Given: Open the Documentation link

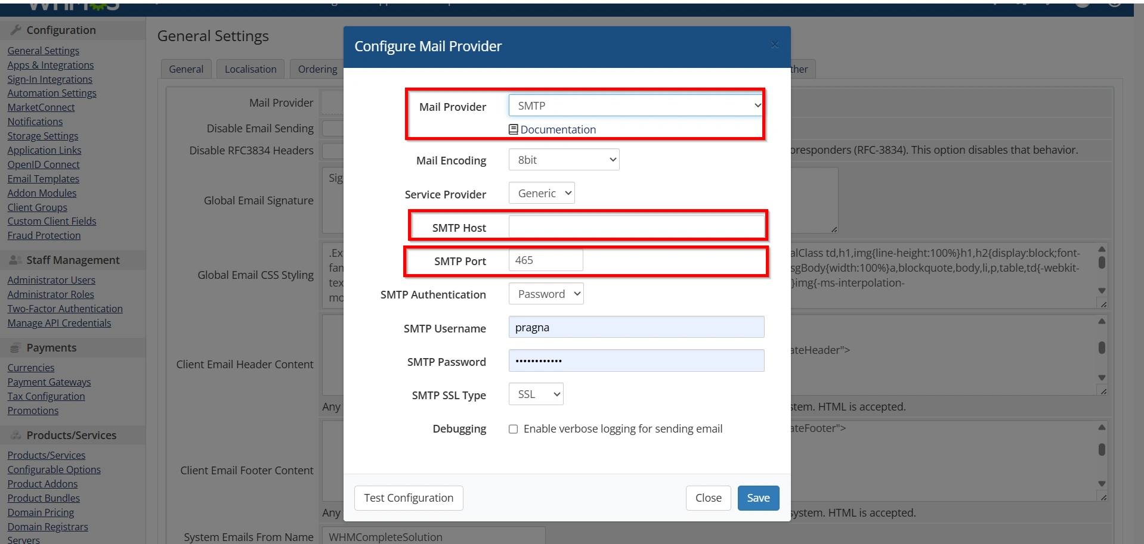Looking at the screenshot, I should [x=558, y=129].
